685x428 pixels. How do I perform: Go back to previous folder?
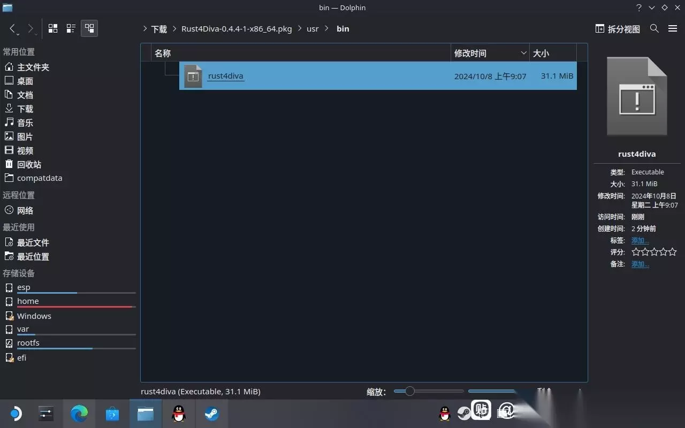point(13,29)
